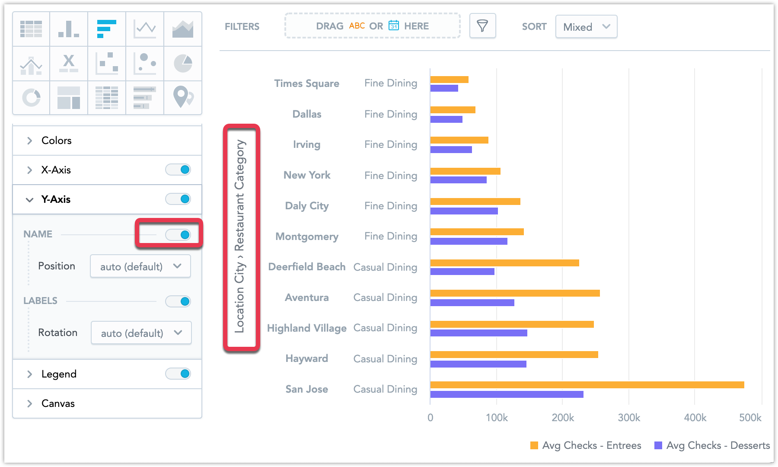Select the Geo pushpin map icon
The image size is (778, 467).
tap(183, 97)
